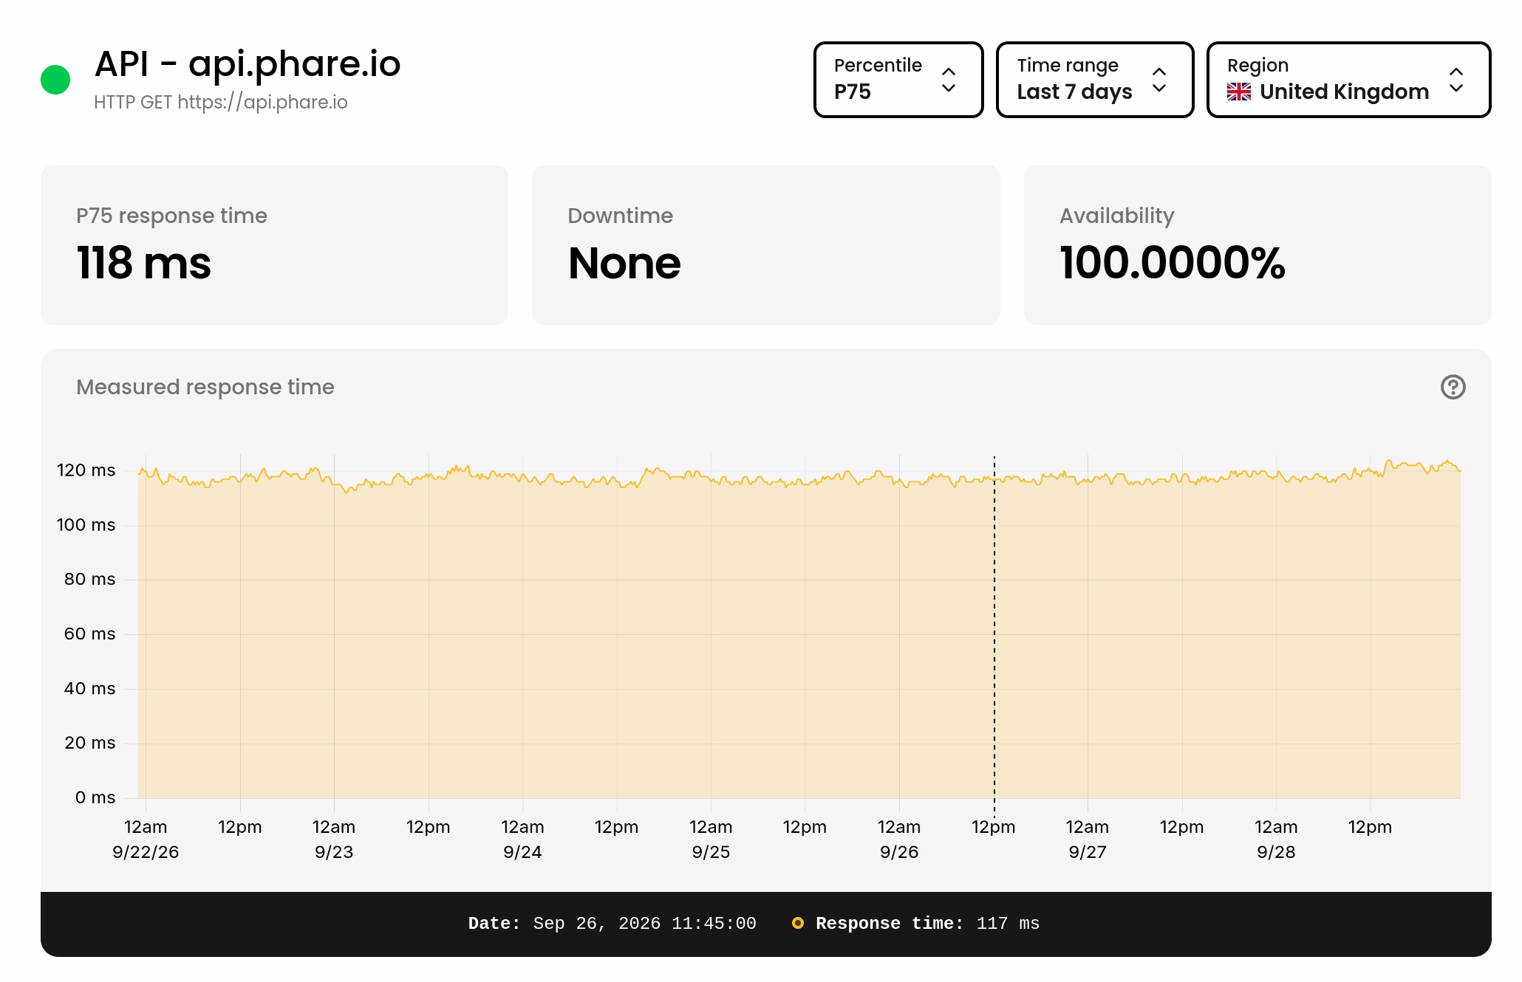
Task: Click the United Kingdom flag icon
Action: coord(1239,92)
